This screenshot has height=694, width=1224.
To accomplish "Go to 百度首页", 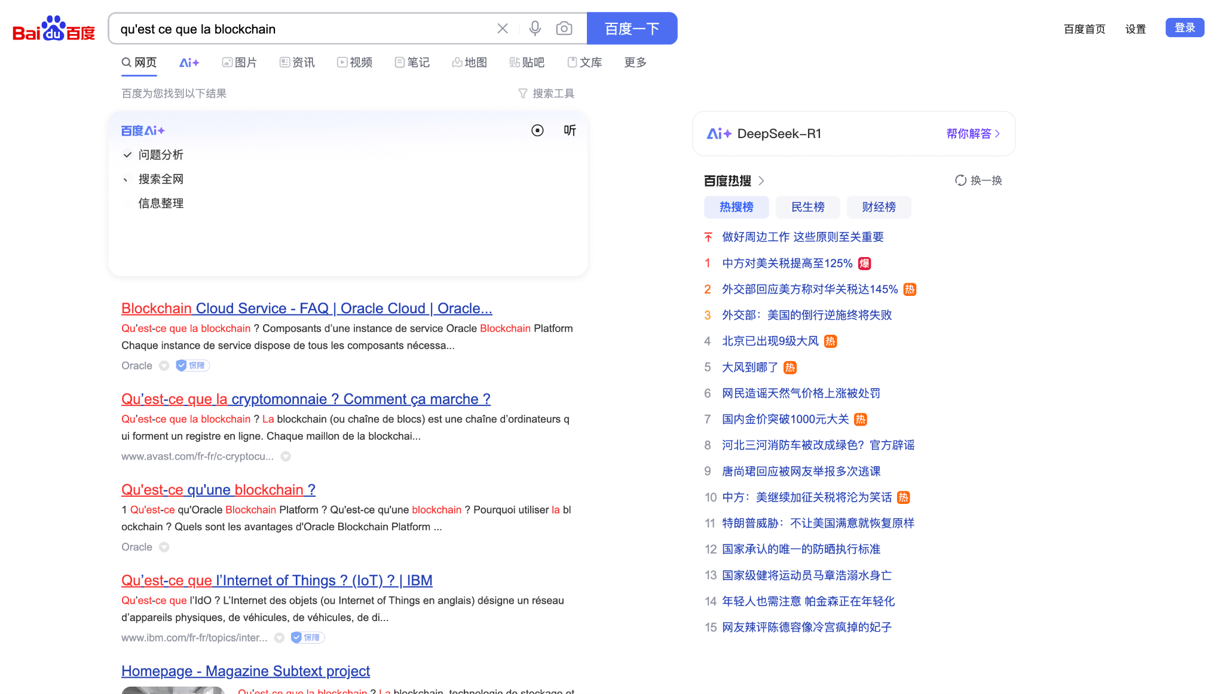I will 1084,29.
